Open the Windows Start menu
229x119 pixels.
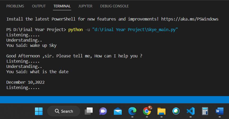pos(39,111)
